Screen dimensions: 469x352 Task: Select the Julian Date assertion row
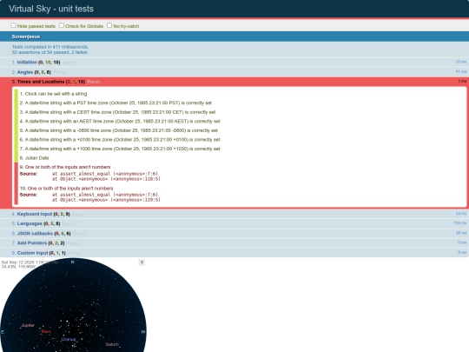click(x=240, y=158)
